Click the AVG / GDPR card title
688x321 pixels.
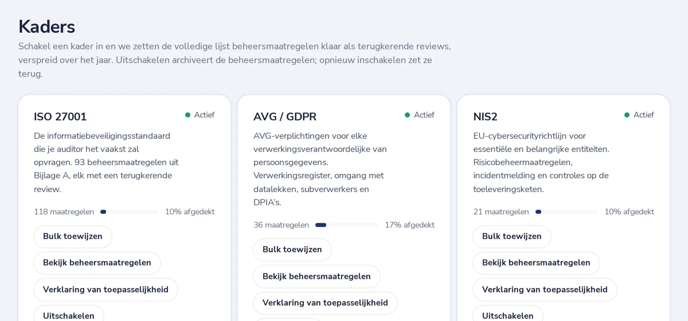click(285, 117)
